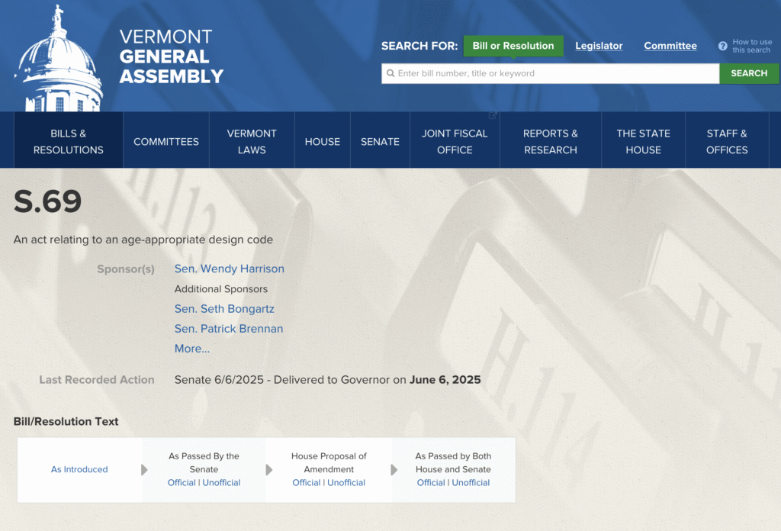Click the Sponsor(s) label

(126, 269)
